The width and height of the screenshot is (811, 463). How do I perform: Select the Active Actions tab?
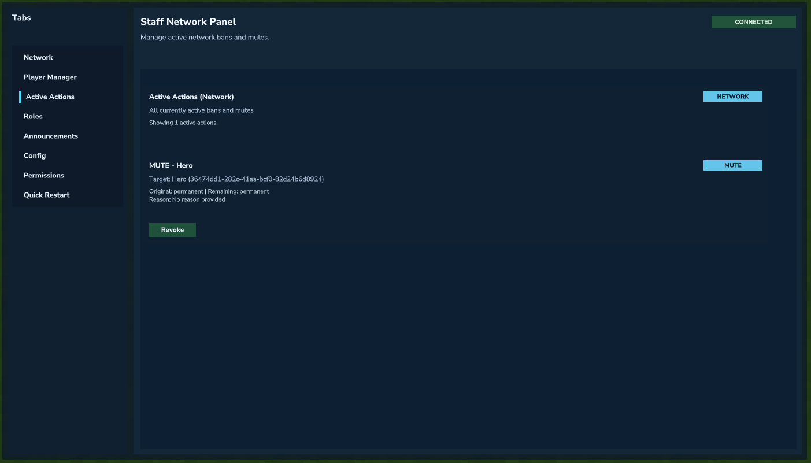(50, 97)
